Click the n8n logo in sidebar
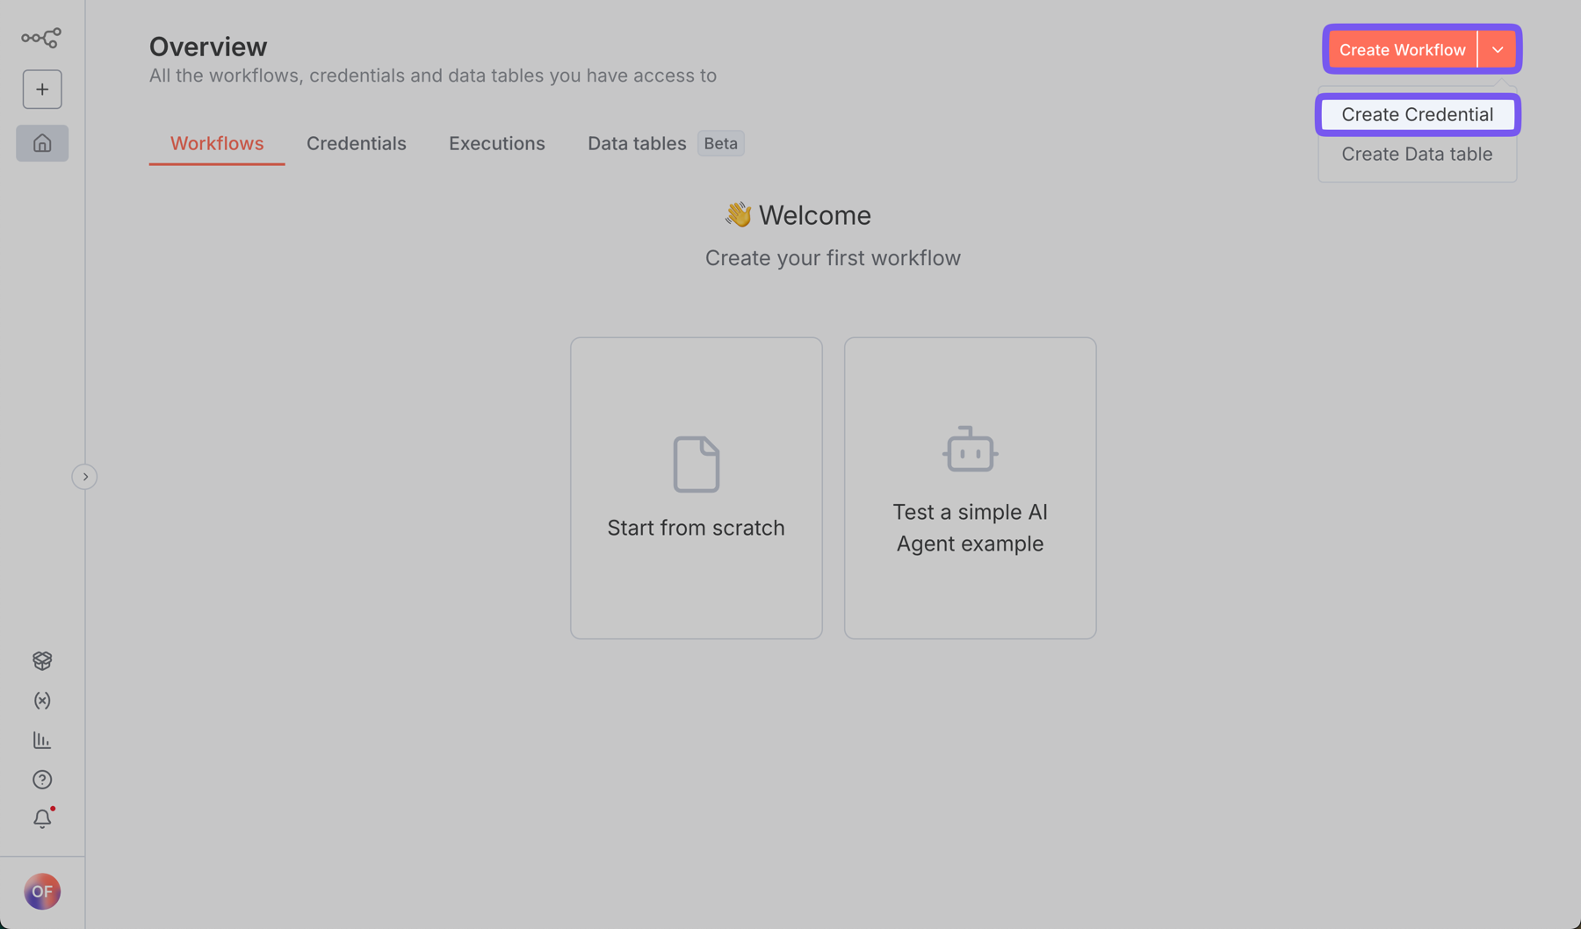 pyautogui.click(x=41, y=38)
